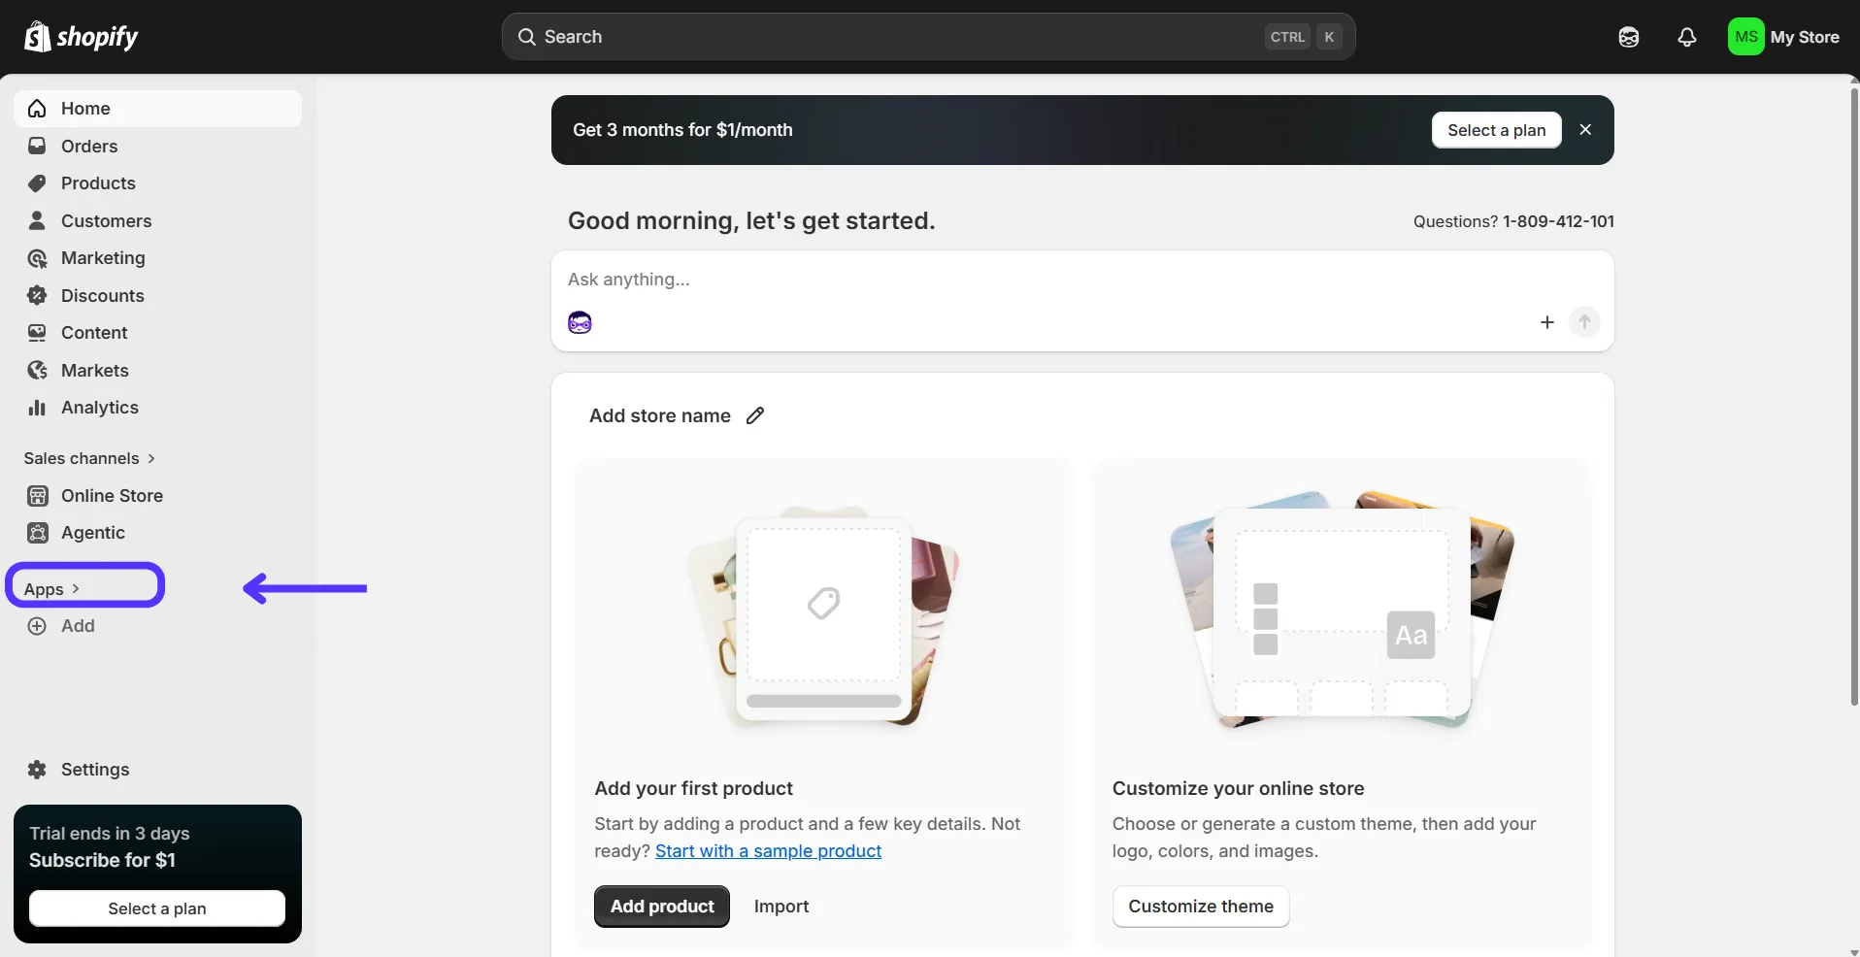Click Import products button
This screenshot has width=1860, height=957.
(781, 907)
